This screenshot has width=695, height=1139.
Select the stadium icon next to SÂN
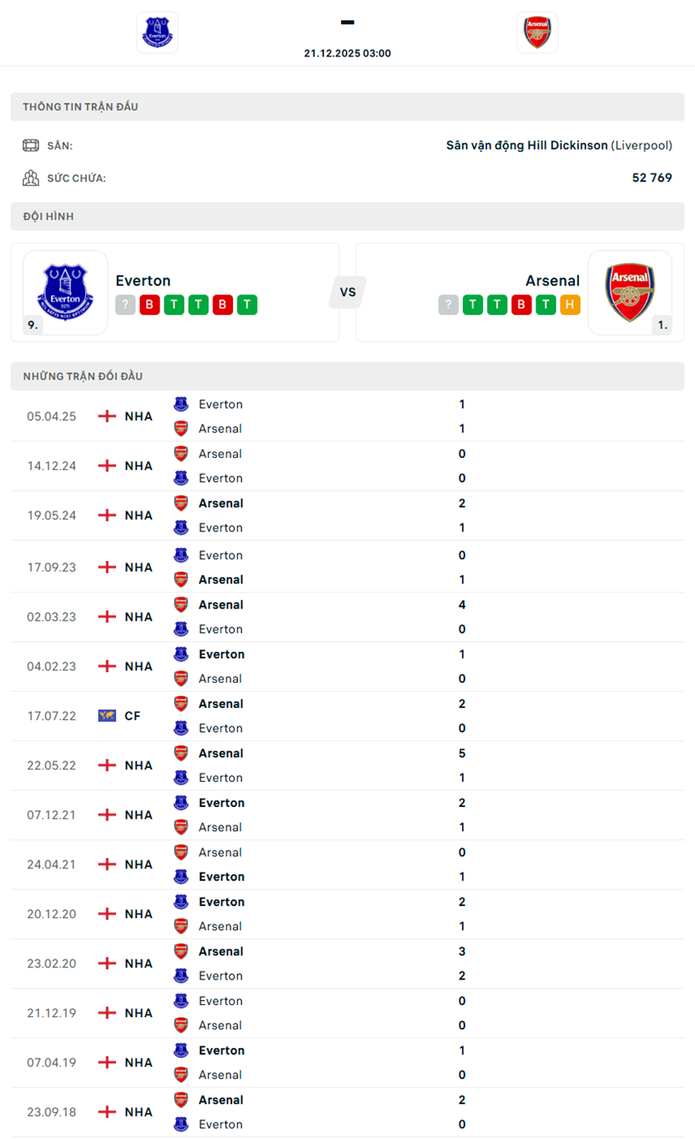point(29,145)
